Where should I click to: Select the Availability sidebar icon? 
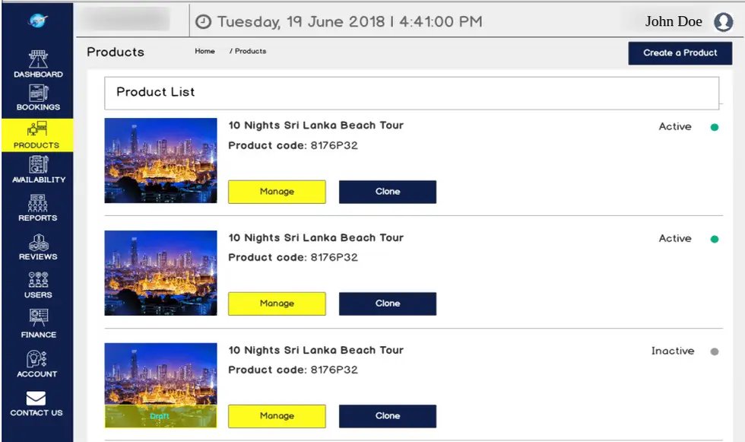click(x=38, y=164)
